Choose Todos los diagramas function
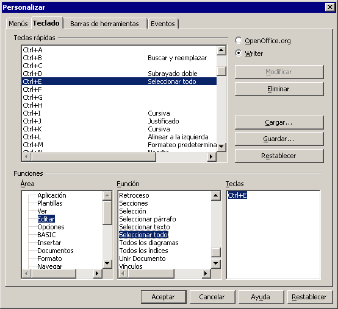The height and width of the screenshot is (309, 338). 149,243
